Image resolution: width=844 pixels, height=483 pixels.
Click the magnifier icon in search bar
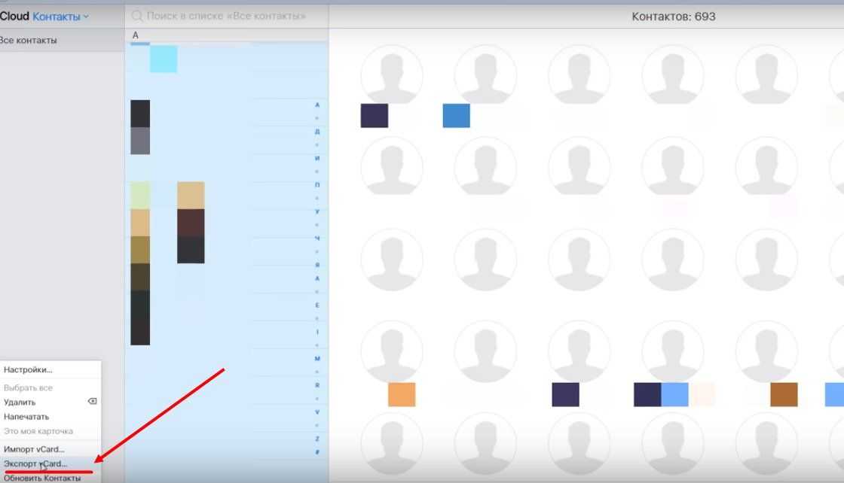[x=137, y=16]
